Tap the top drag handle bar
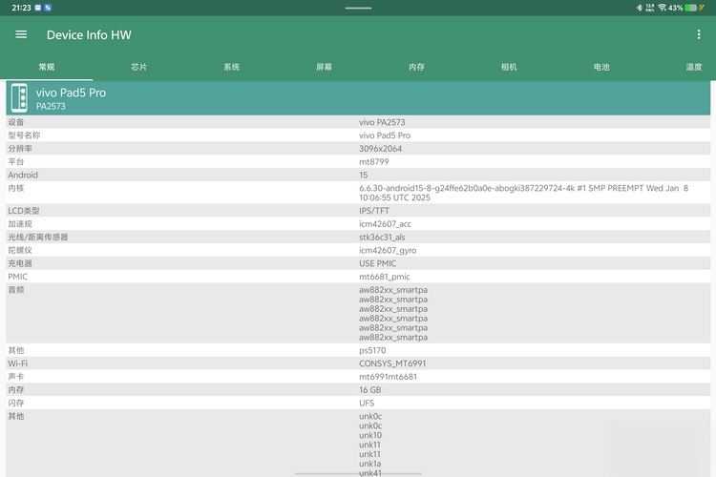This screenshot has height=477, width=716. (358, 8)
